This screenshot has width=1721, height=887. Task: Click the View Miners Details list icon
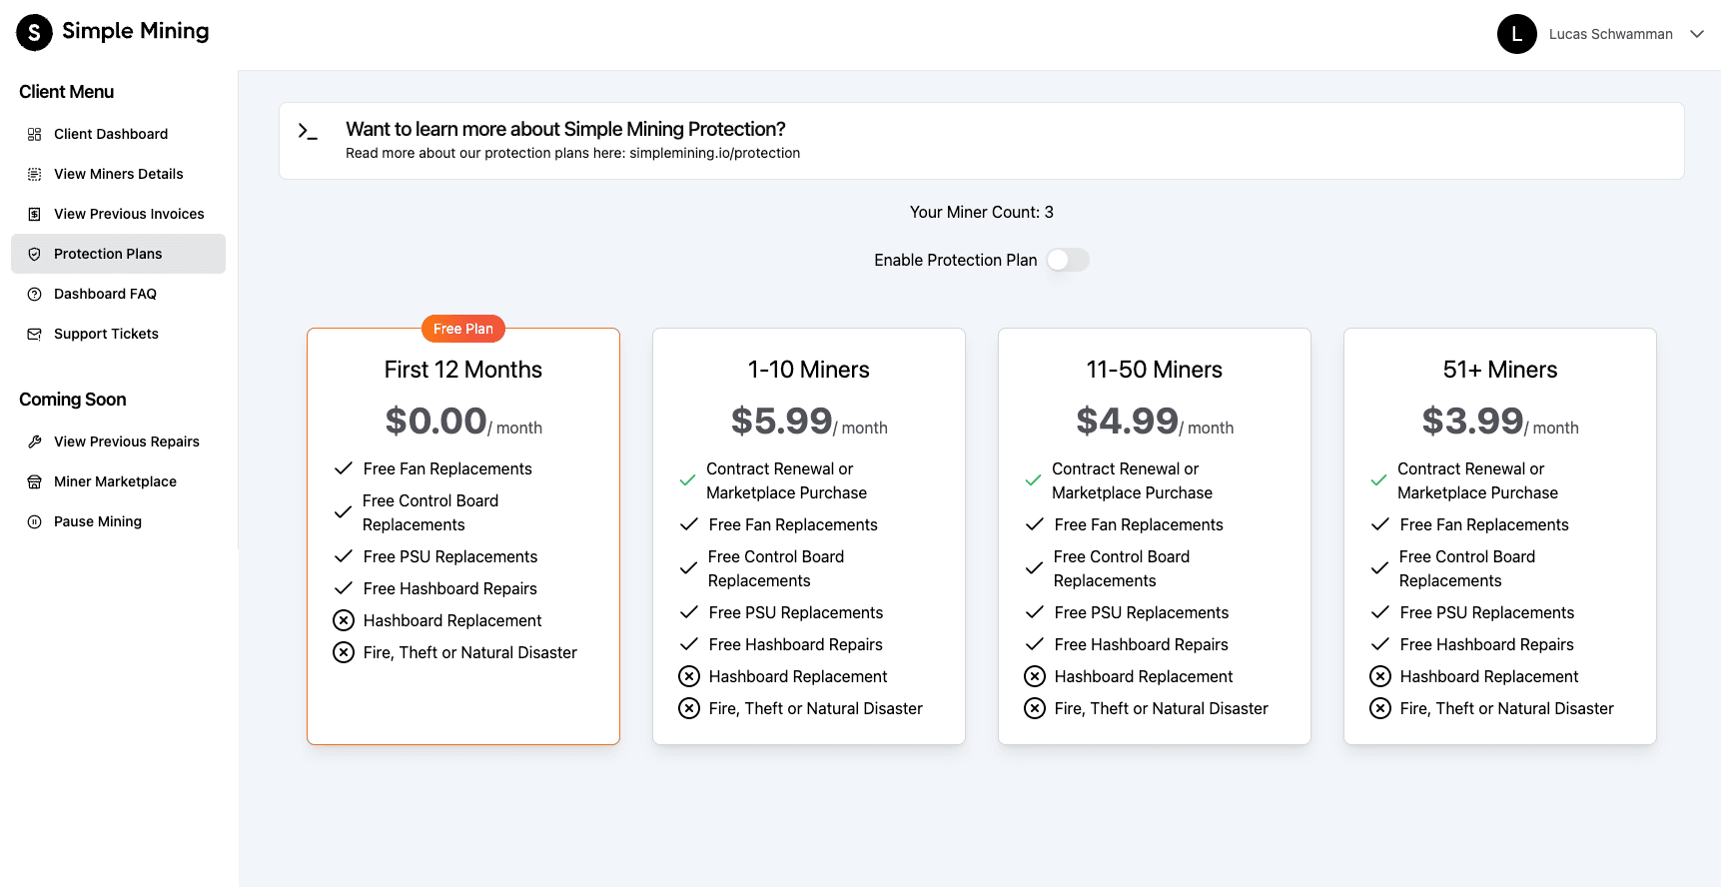click(x=34, y=174)
